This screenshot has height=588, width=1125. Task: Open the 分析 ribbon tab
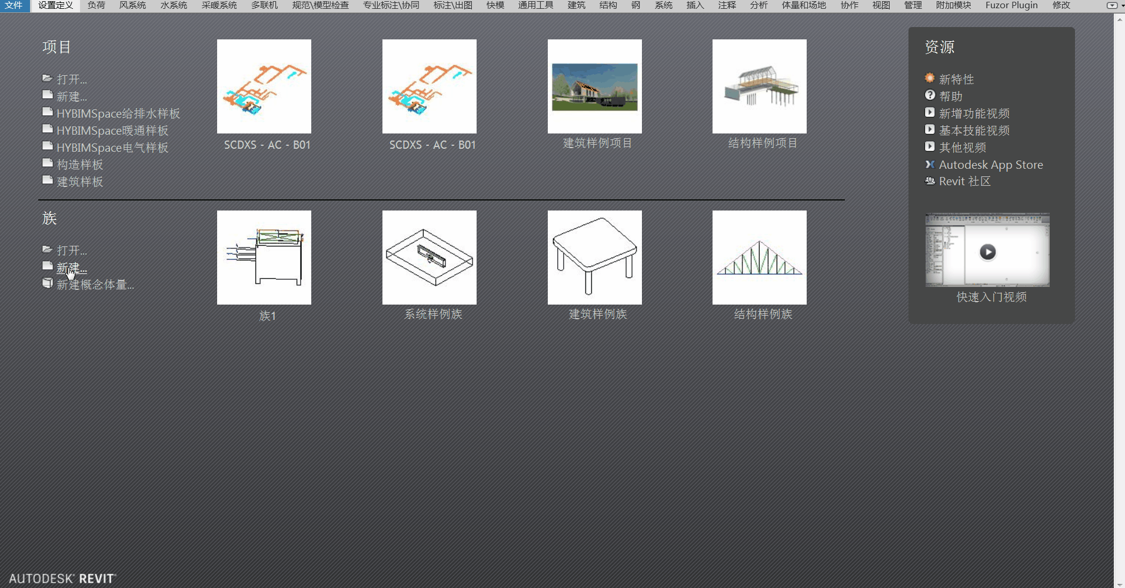point(759,5)
